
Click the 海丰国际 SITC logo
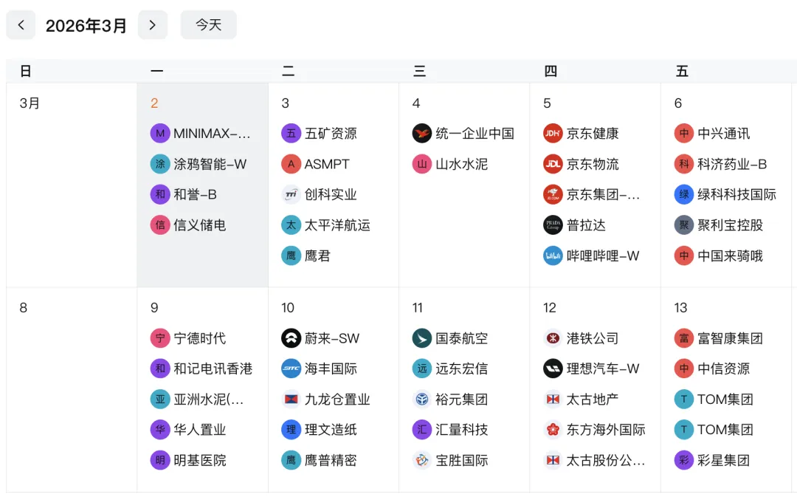point(291,369)
